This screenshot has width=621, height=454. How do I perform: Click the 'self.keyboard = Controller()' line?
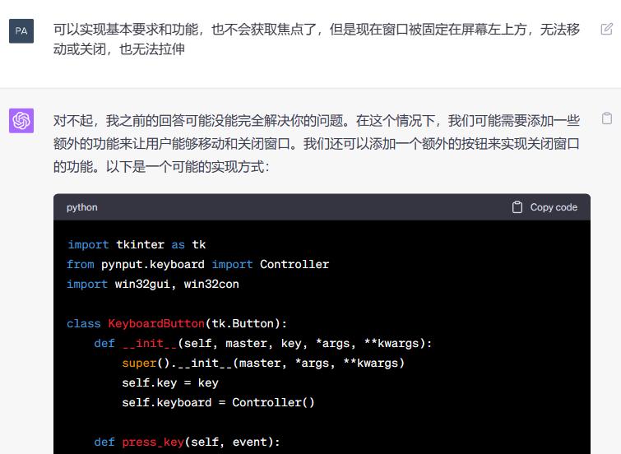pos(218,402)
